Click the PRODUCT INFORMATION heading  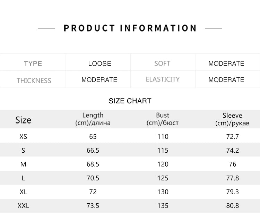pos(130,28)
